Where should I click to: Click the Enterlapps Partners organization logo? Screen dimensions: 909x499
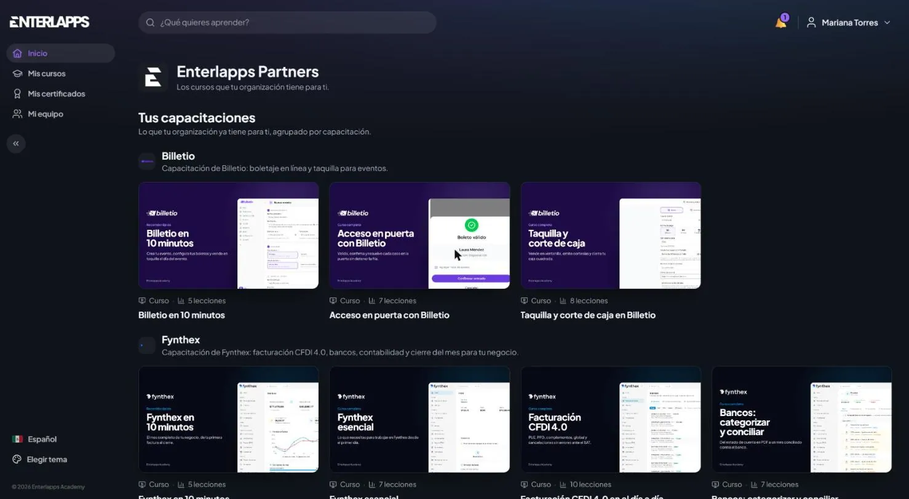click(x=153, y=77)
